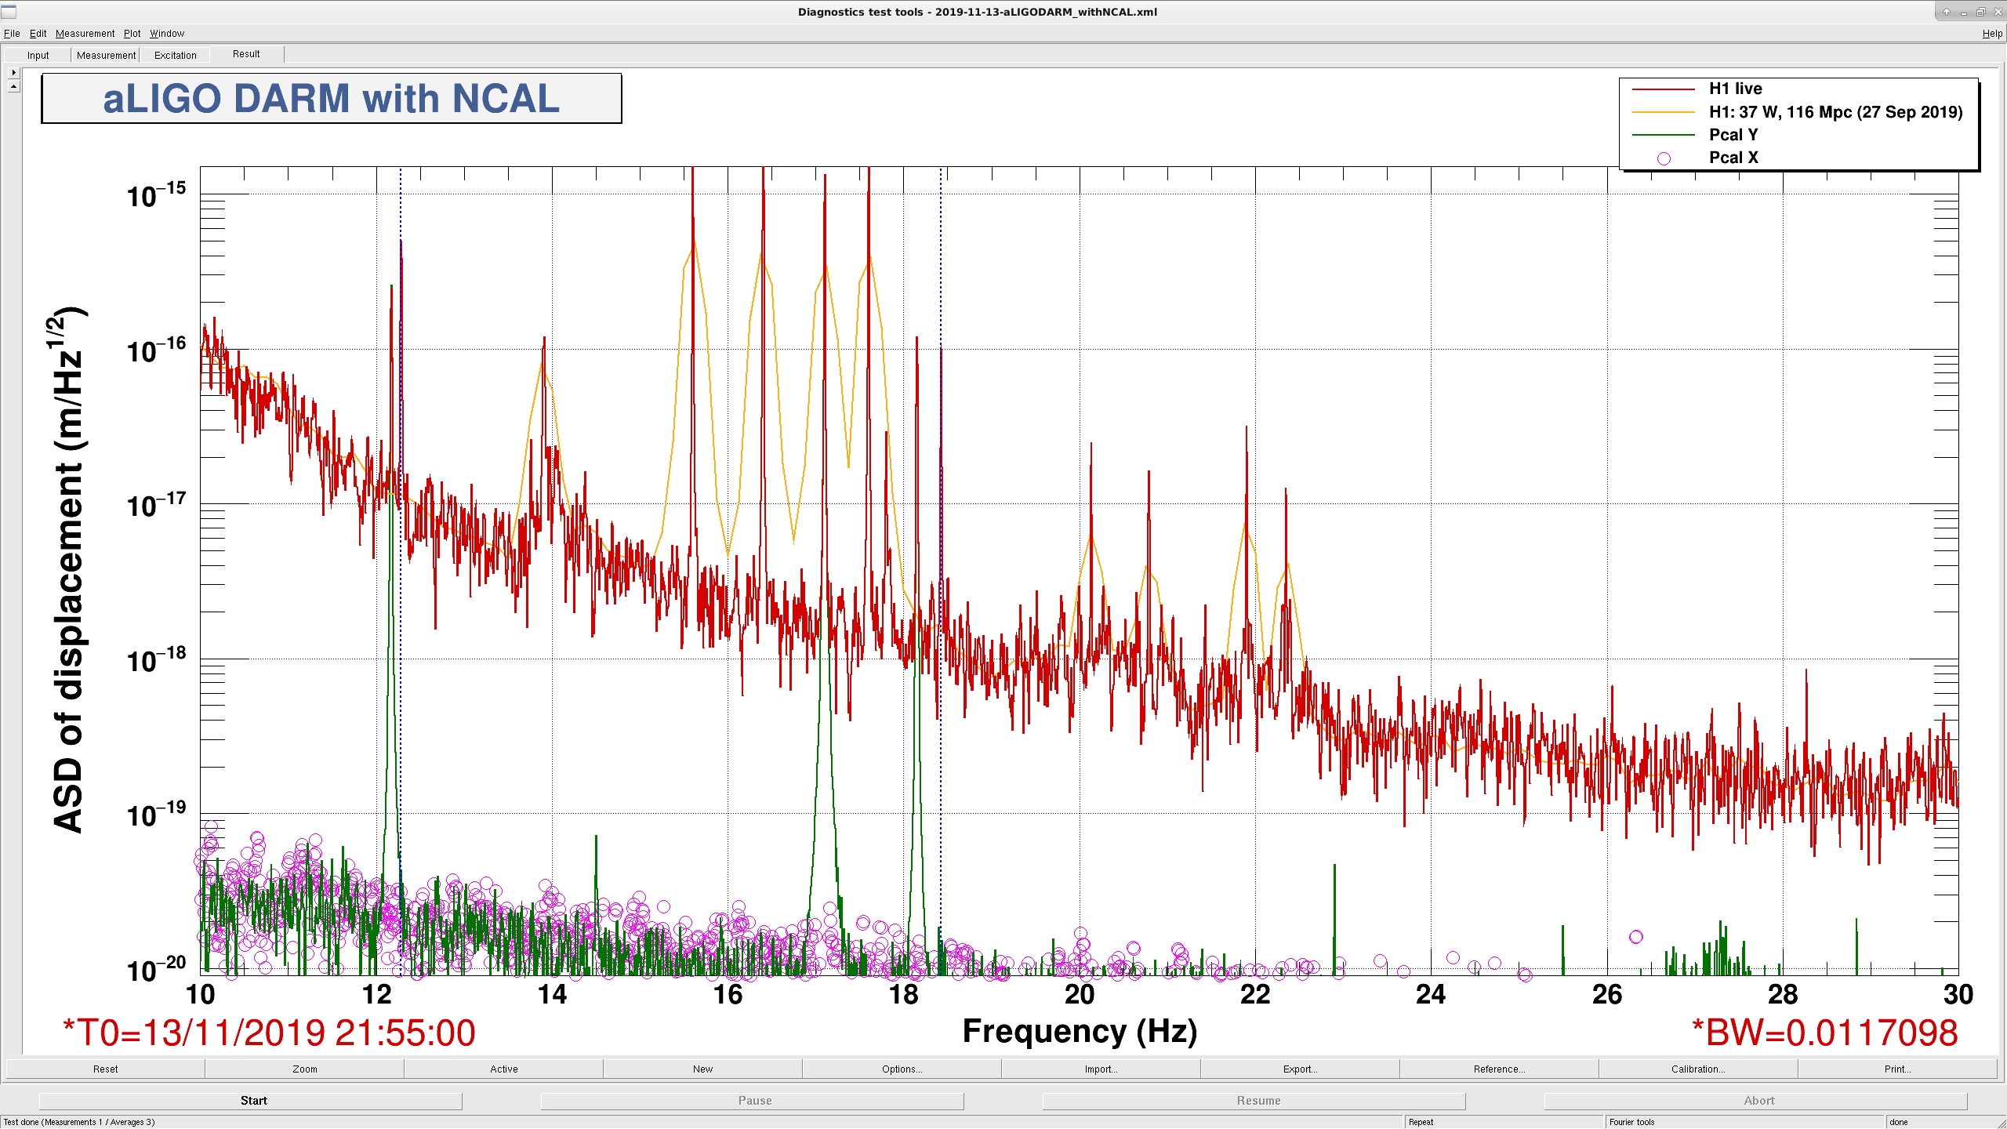Image resolution: width=2007 pixels, height=1129 pixels.
Task: Open the File menu
Action: [12, 34]
